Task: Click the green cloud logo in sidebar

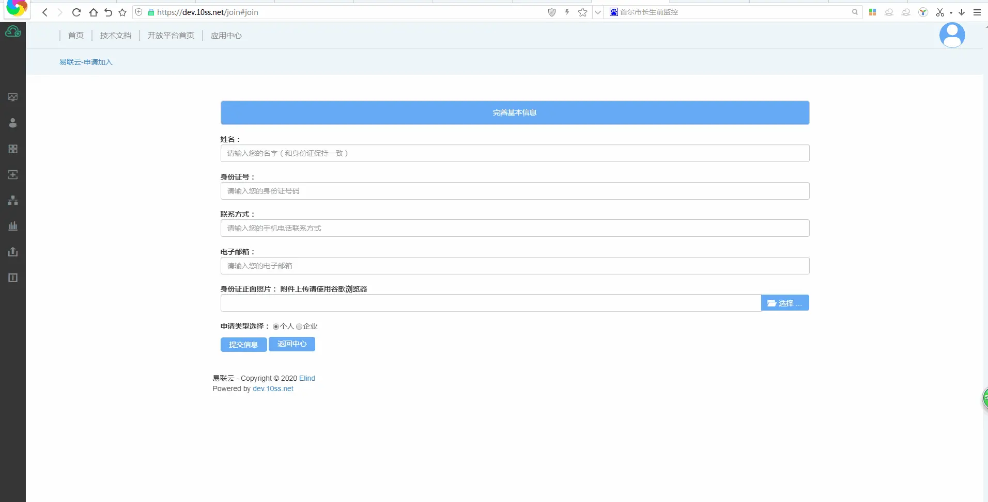Action: (x=13, y=33)
